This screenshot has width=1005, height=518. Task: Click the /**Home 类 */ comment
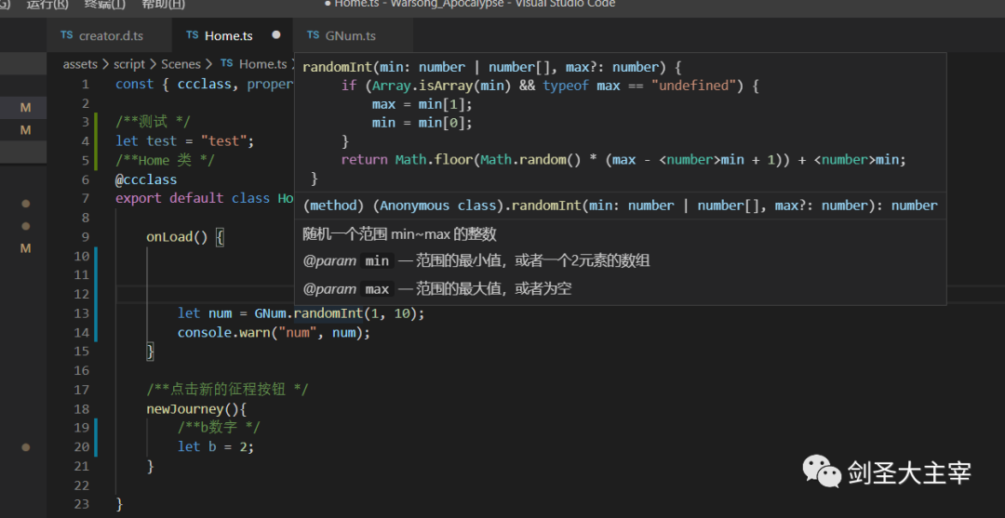pyautogui.click(x=165, y=160)
